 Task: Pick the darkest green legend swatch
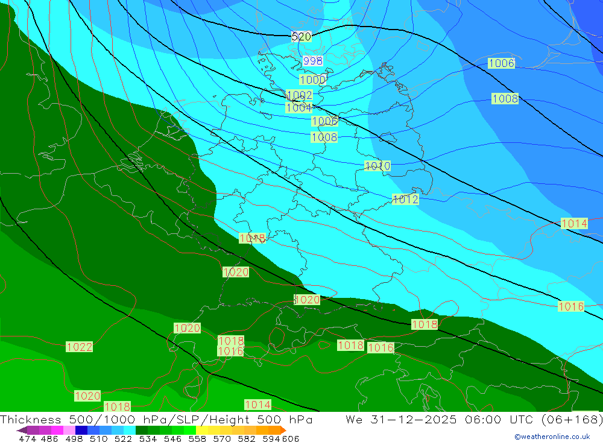point(142,430)
